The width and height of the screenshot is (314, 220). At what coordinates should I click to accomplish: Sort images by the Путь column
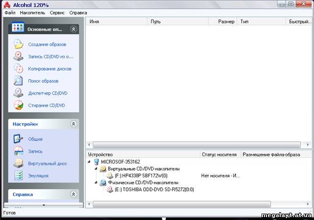(178, 22)
